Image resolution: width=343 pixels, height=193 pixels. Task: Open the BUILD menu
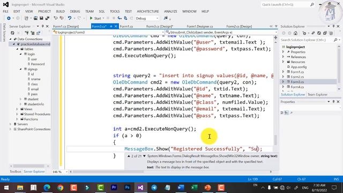[x=61, y=11]
